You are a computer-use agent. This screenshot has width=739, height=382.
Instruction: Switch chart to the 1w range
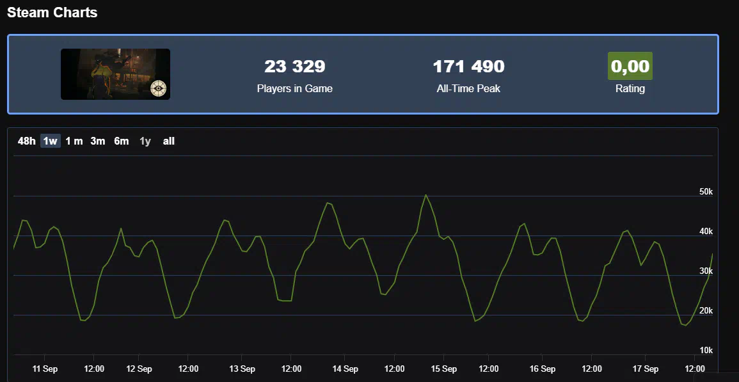(51, 141)
